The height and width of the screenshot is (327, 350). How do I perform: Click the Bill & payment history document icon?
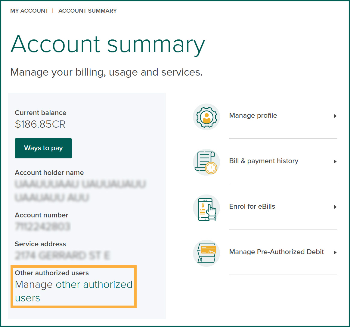coord(206,162)
